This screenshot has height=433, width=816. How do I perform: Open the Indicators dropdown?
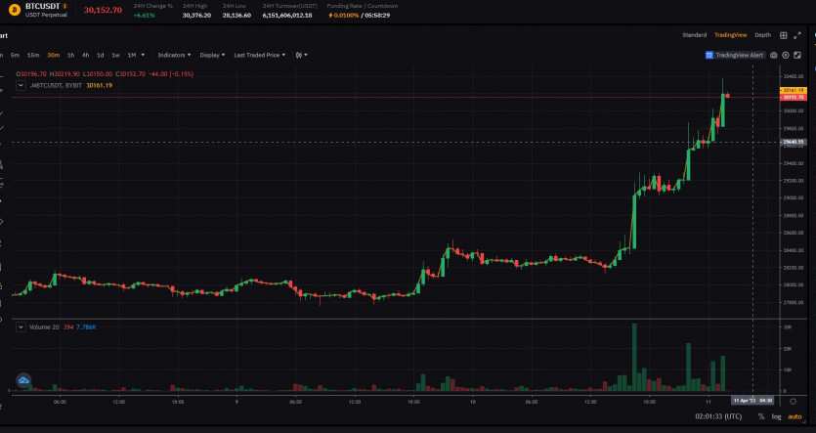tap(174, 55)
